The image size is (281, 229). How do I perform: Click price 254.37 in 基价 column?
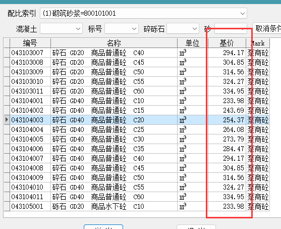coord(227,120)
